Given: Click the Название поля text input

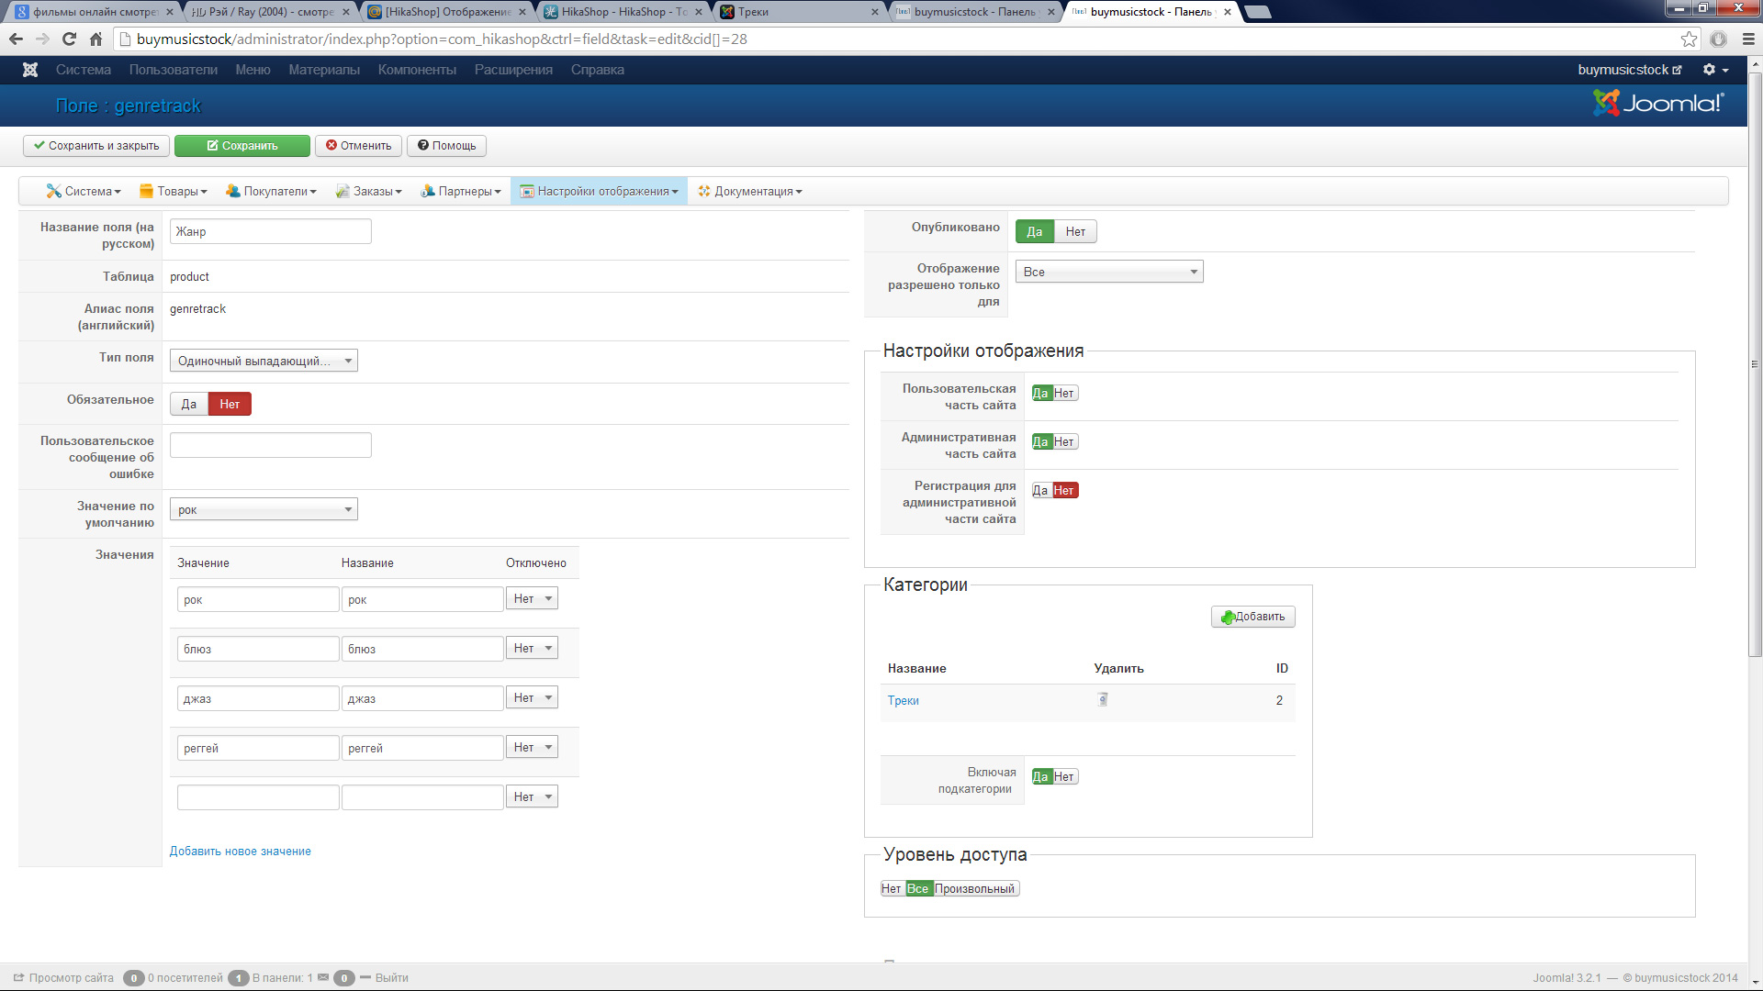Looking at the screenshot, I should pyautogui.click(x=270, y=232).
